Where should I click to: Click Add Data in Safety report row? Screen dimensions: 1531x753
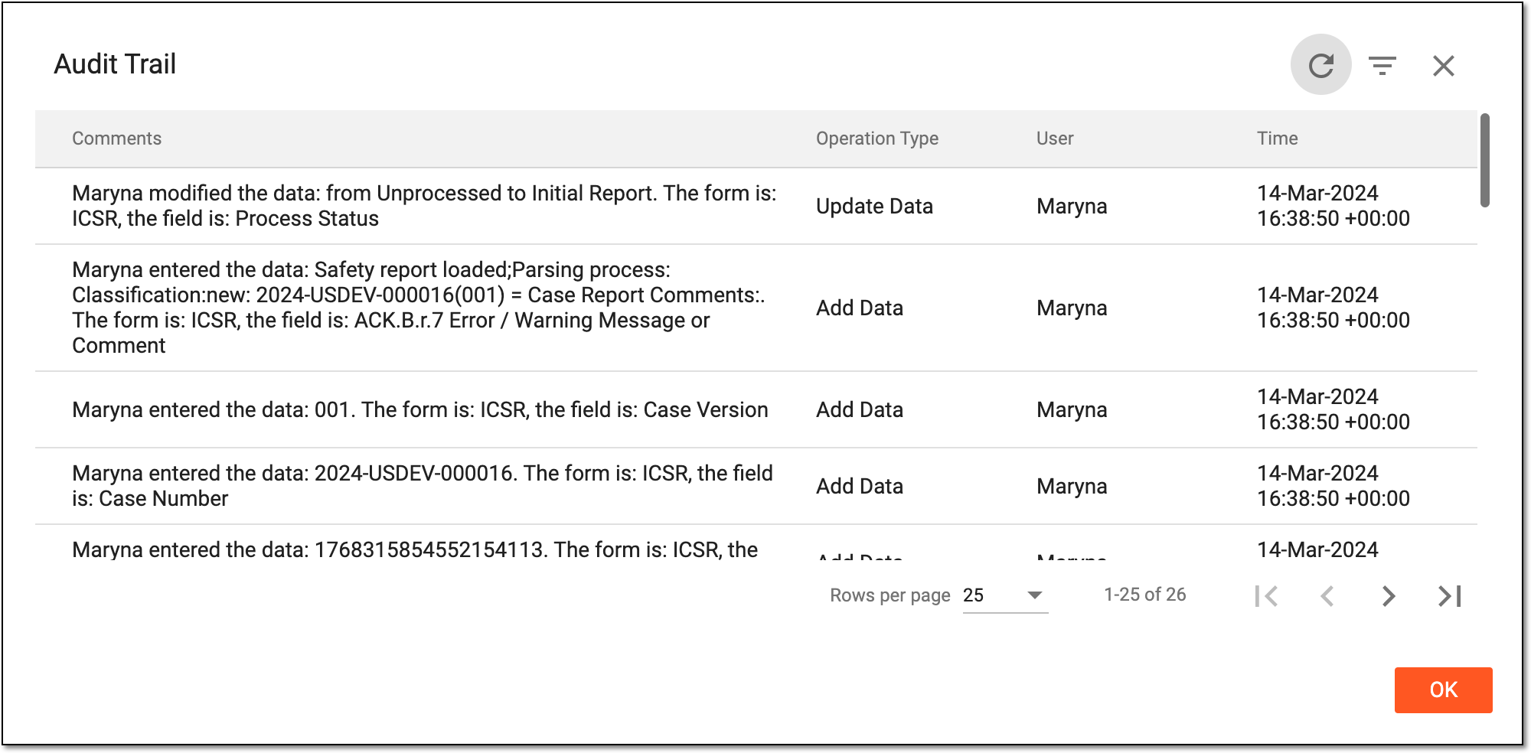860,308
